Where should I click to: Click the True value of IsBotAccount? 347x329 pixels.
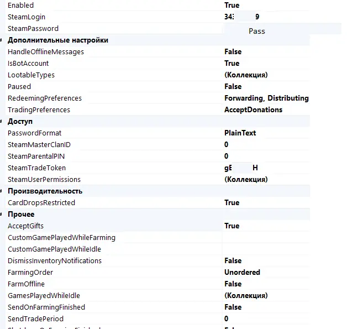pyautogui.click(x=232, y=64)
